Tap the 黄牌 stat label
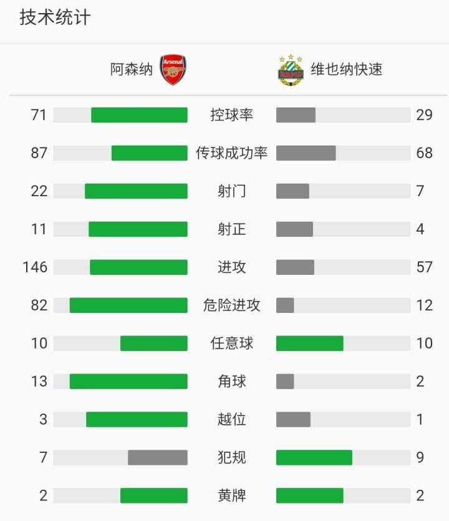The width and height of the screenshot is (449, 521). tap(231, 496)
